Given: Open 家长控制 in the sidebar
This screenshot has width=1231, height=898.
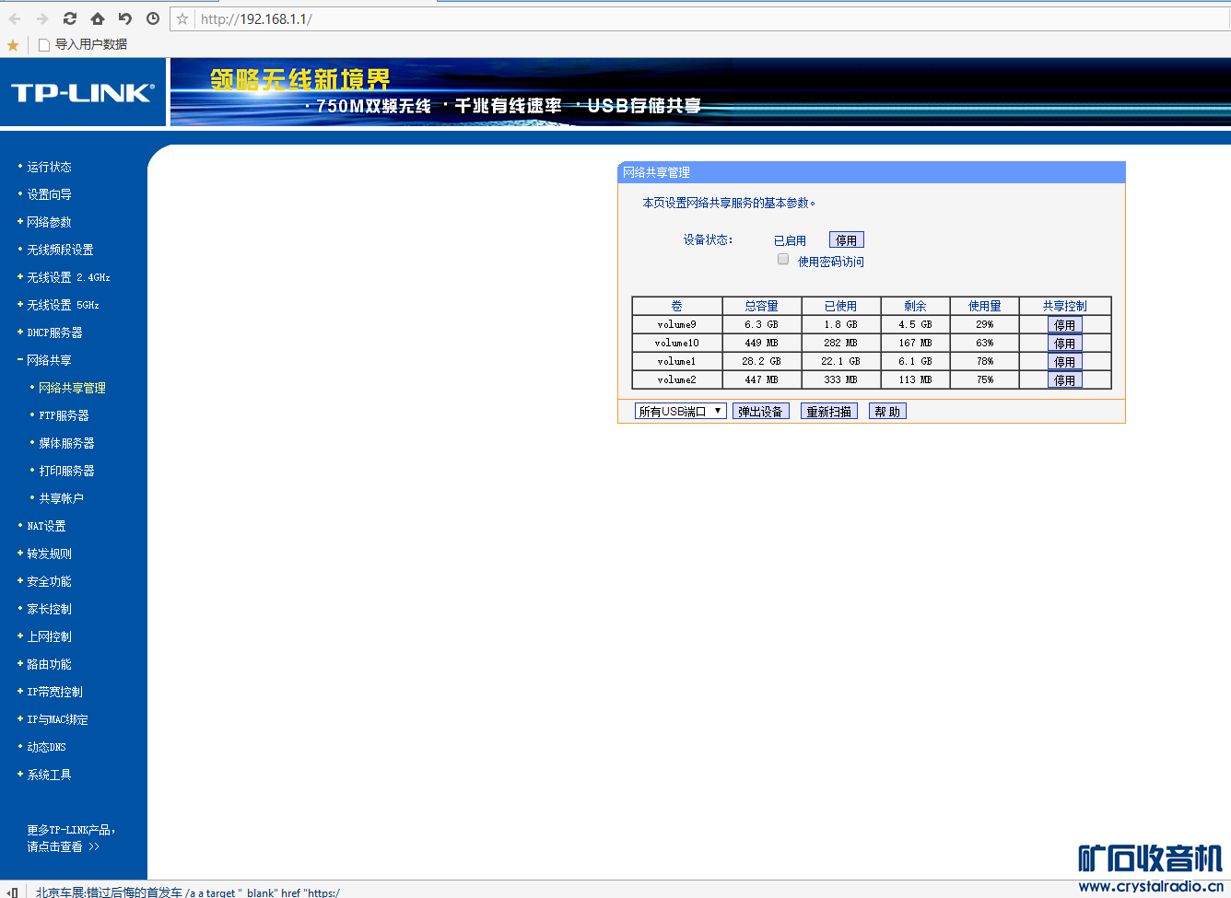Looking at the screenshot, I should [49, 609].
